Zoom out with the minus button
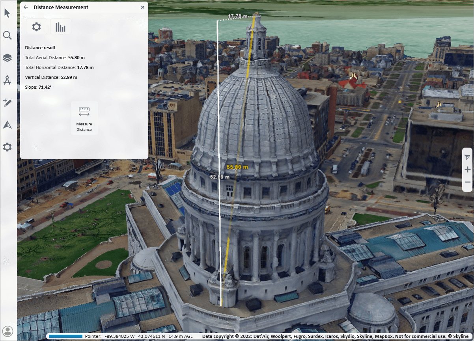Viewport: 474px width, 341px height. pos(467,183)
